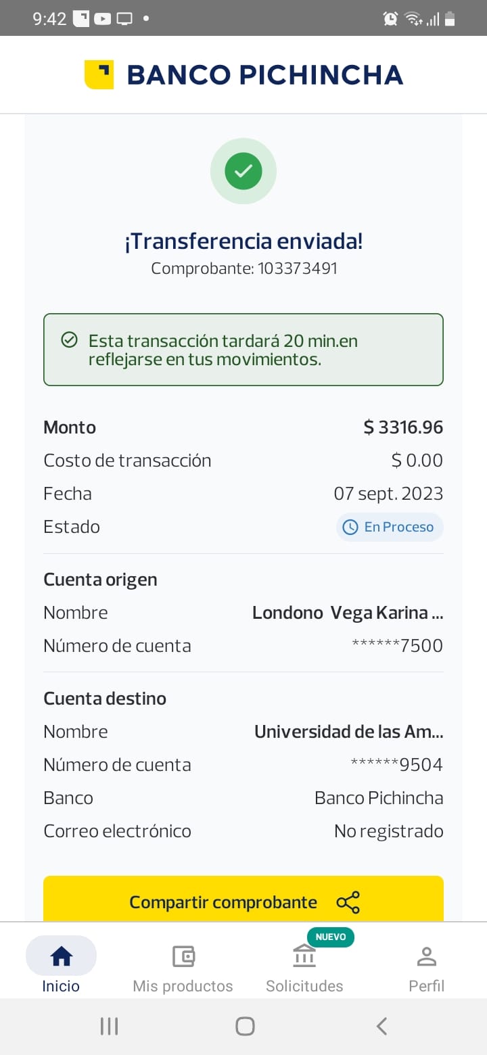Go to the Perfil tab
This screenshot has height=1055, width=487.
(x=426, y=967)
